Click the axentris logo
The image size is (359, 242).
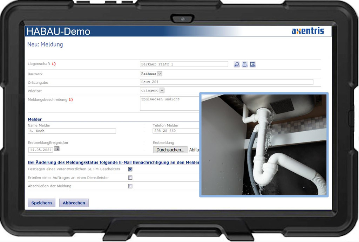tap(307, 31)
